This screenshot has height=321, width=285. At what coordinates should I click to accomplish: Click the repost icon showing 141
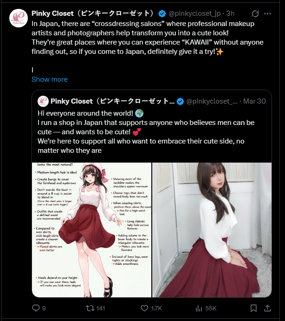(x=90, y=308)
